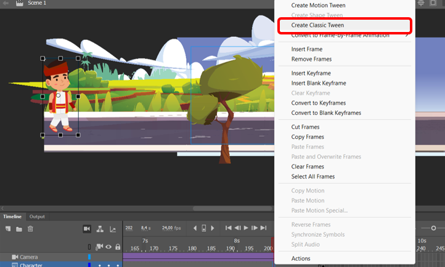This screenshot has width=445, height=267.
Task: Click the Scene 1 clapperboard icon
Action: [x=20, y=3]
